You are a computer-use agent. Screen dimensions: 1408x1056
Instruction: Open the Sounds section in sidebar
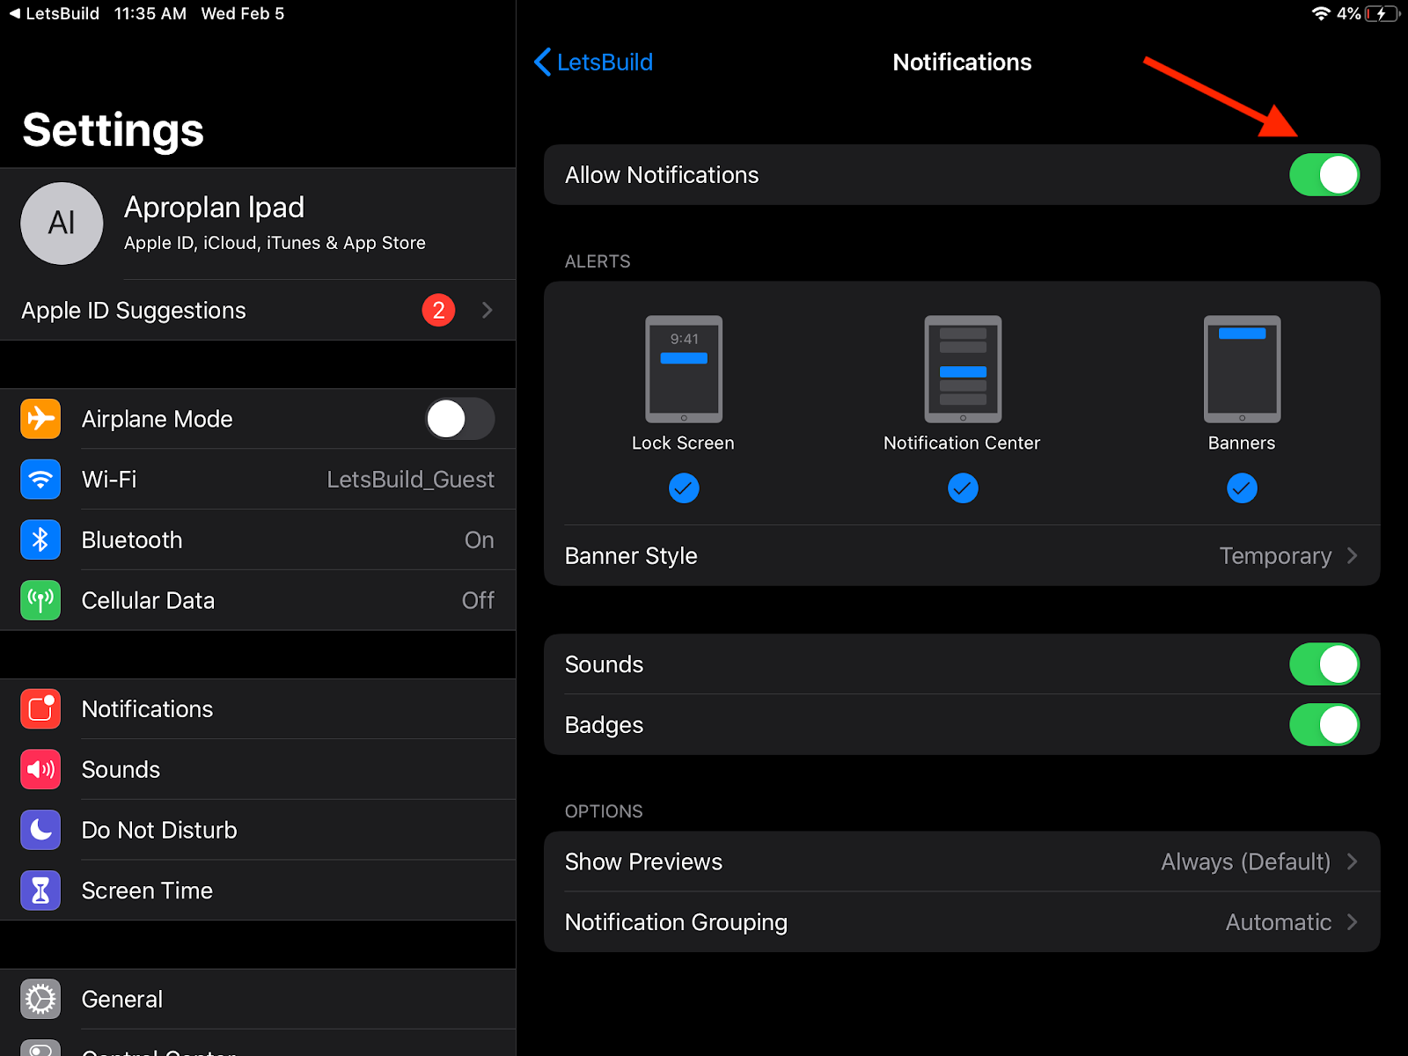coord(258,770)
